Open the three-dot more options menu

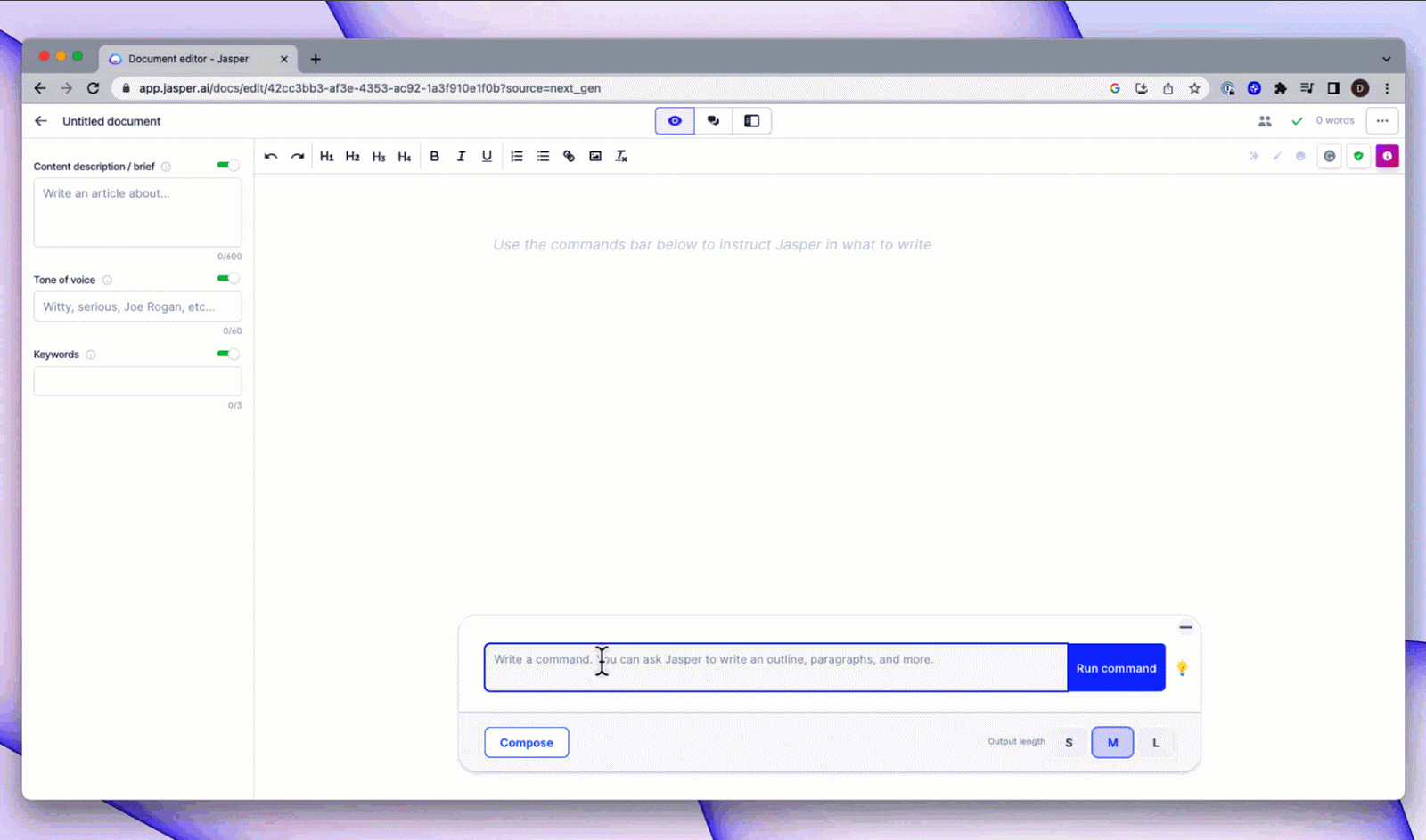1382,121
